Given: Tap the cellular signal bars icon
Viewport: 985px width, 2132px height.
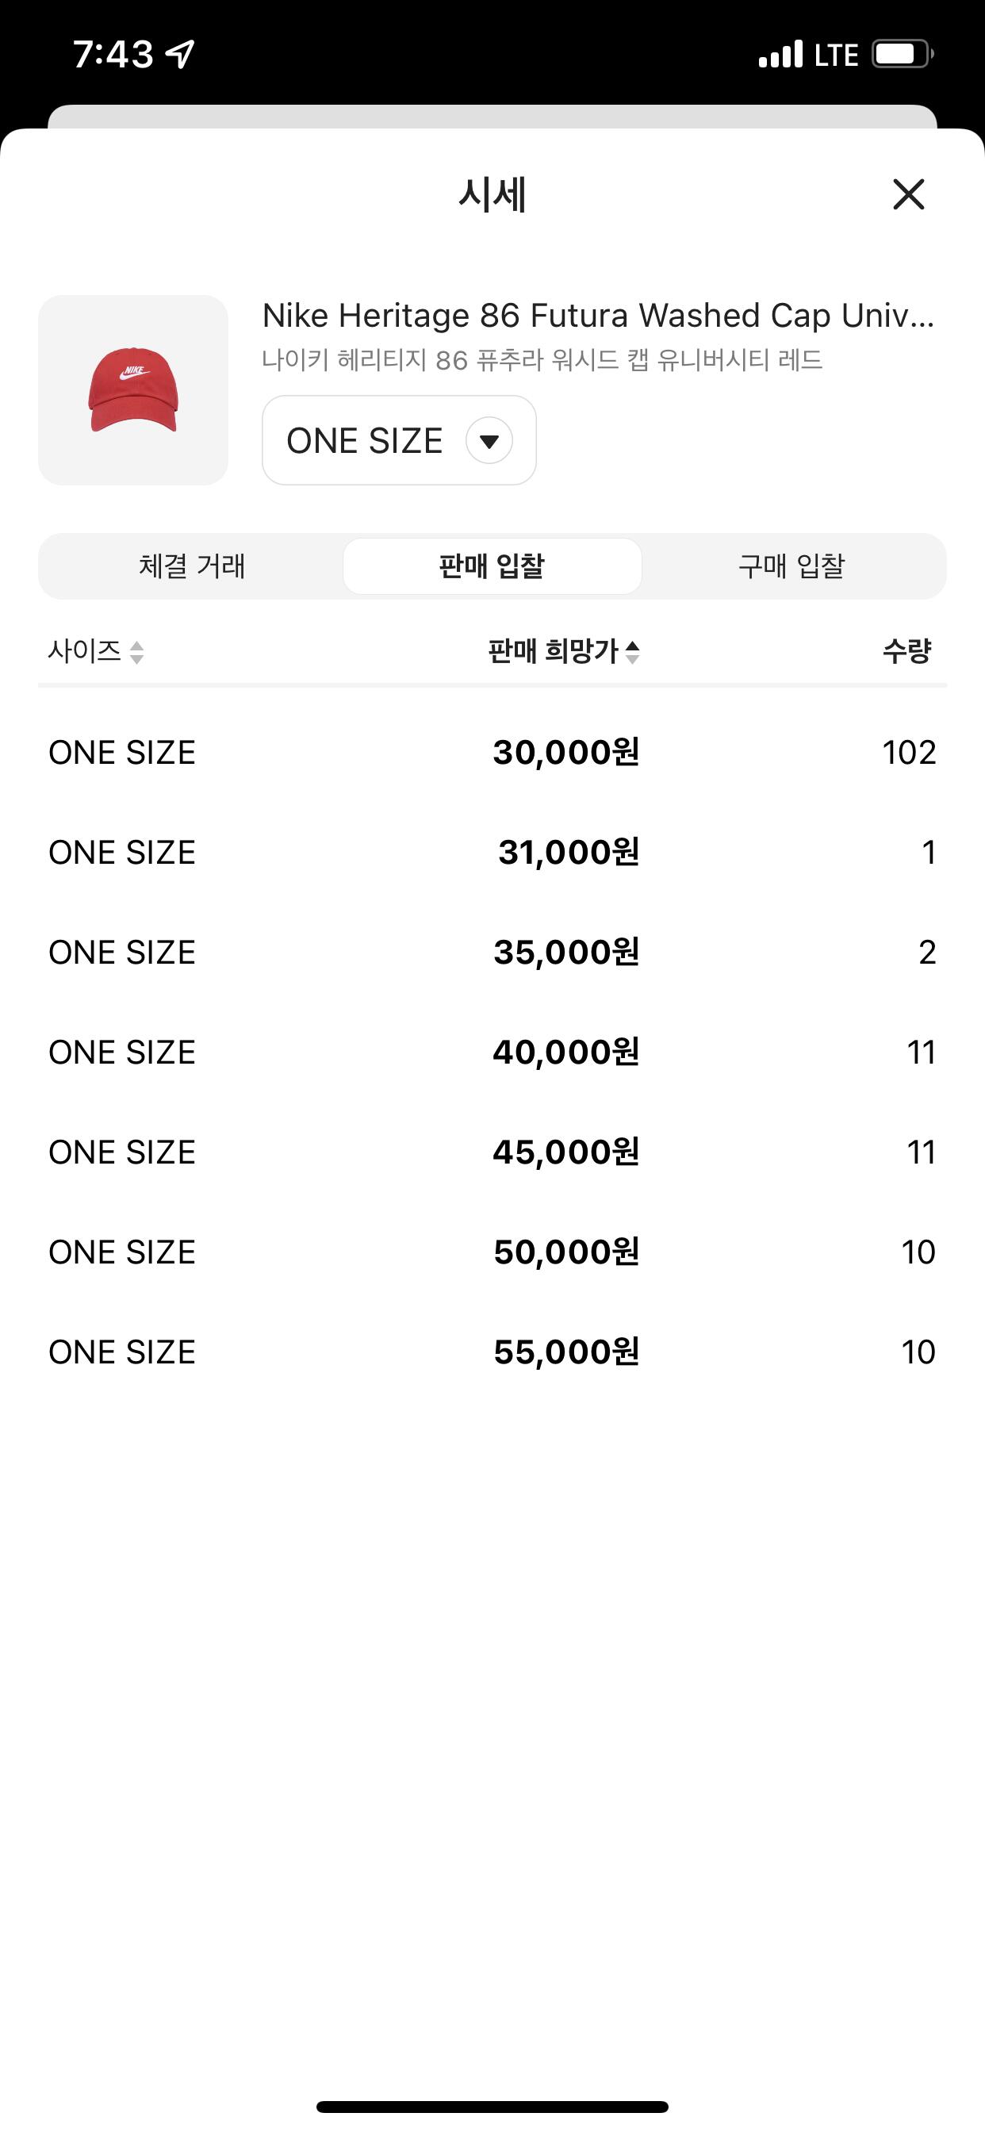Looking at the screenshot, I should pos(780,55).
